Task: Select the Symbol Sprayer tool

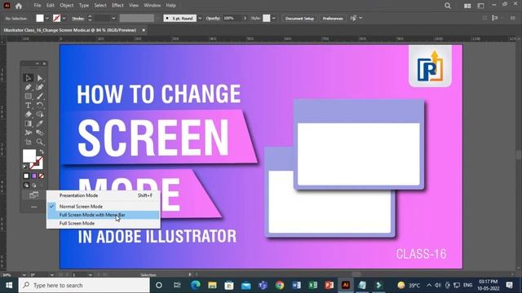Action: [29, 133]
